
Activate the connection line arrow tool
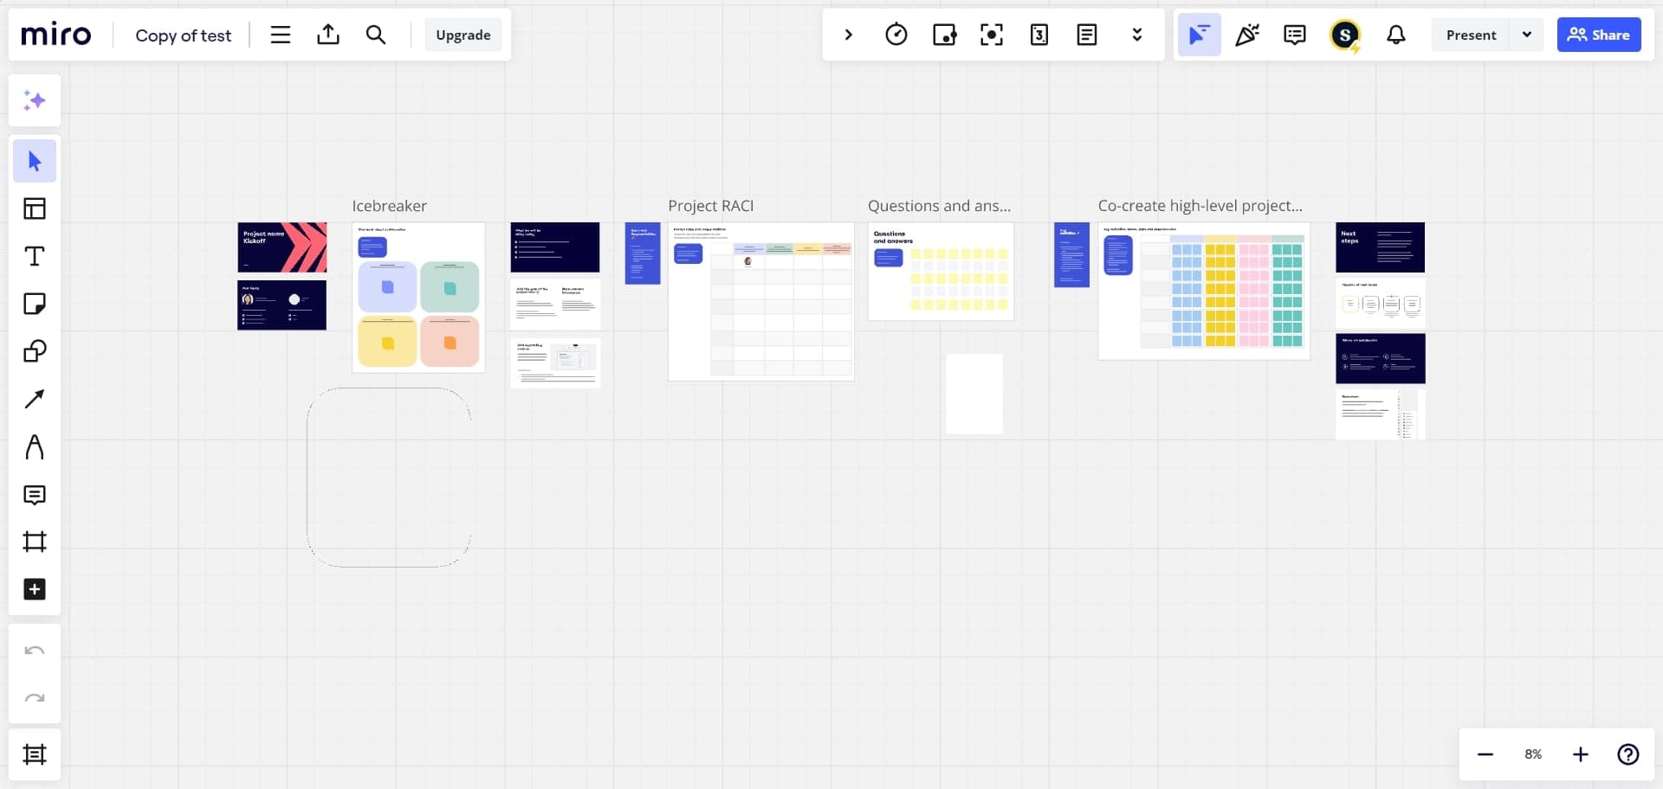point(35,399)
